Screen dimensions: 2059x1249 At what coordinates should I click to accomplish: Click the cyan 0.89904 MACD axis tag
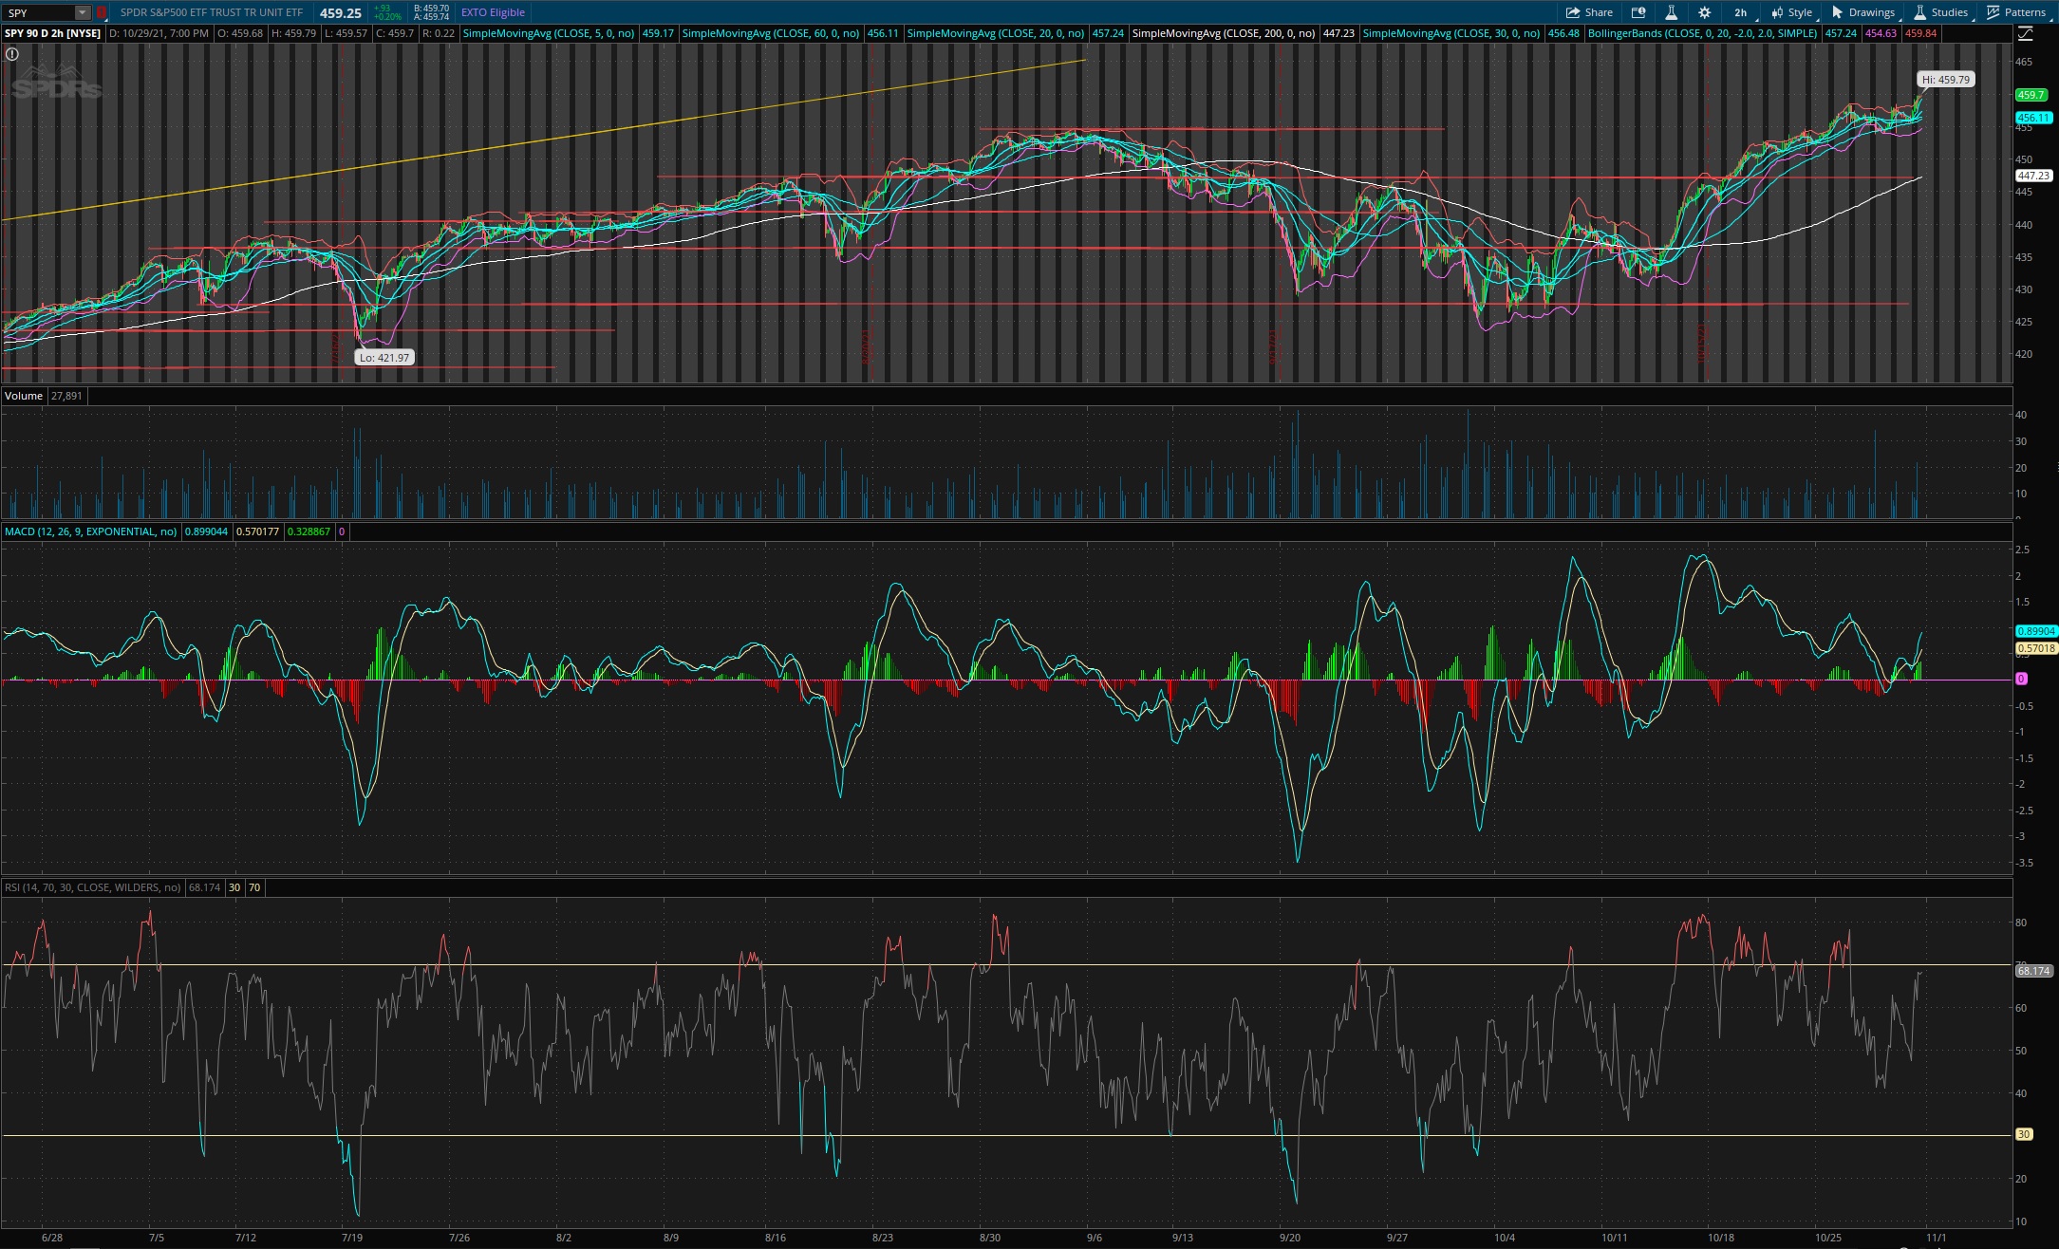2036,631
